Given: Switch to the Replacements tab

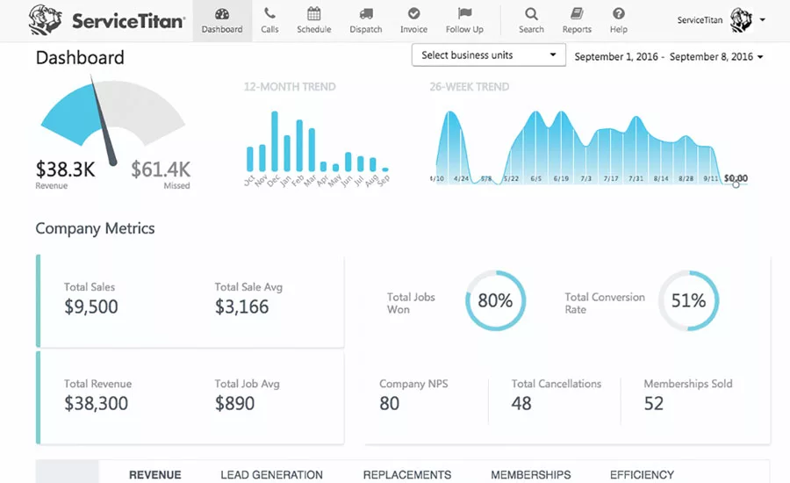Looking at the screenshot, I should (407, 474).
